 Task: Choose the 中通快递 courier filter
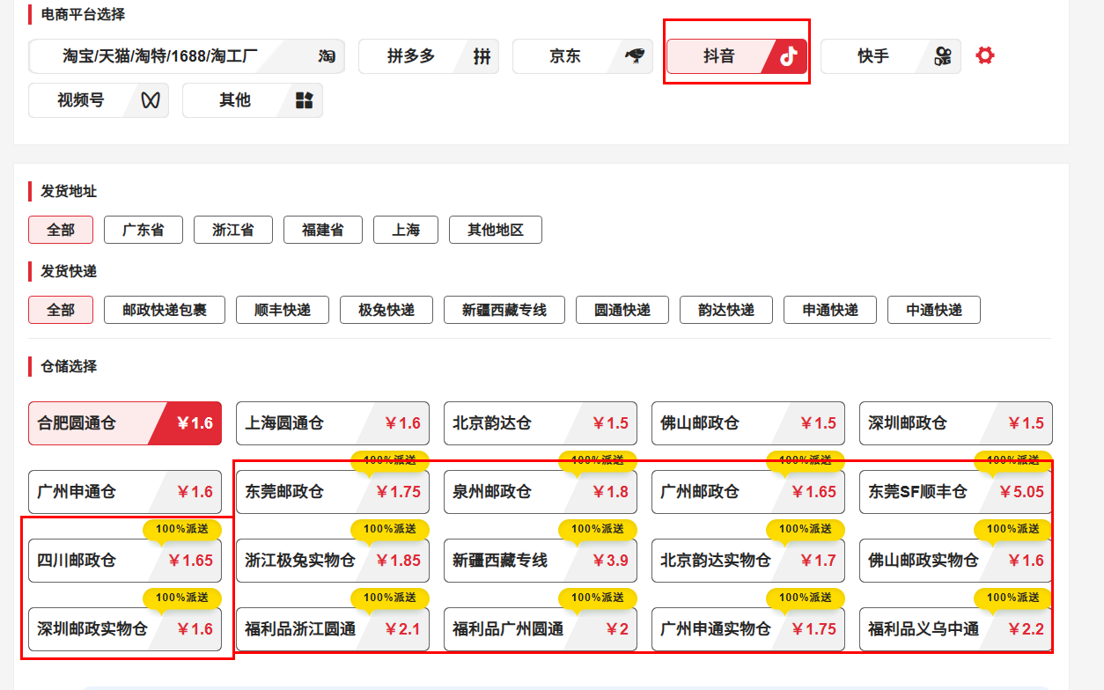[x=934, y=310]
